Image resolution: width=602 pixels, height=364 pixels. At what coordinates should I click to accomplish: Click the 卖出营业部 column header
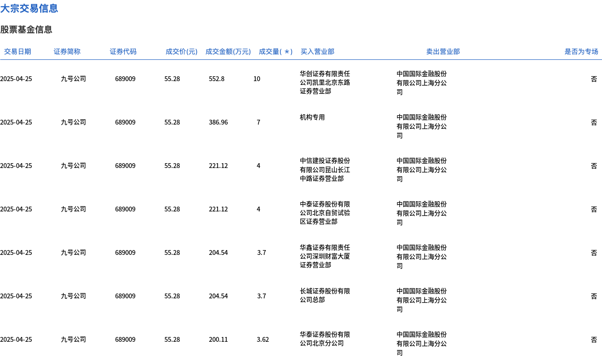pos(443,52)
